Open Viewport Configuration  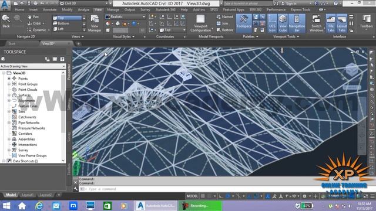tap(200, 23)
